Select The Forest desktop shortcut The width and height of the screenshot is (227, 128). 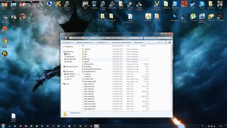point(220,17)
